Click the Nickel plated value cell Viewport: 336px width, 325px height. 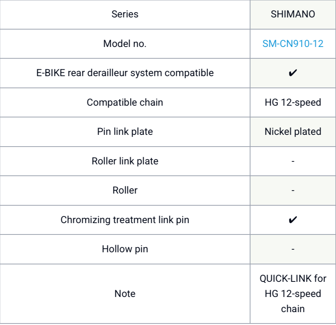[x=293, y=131]
